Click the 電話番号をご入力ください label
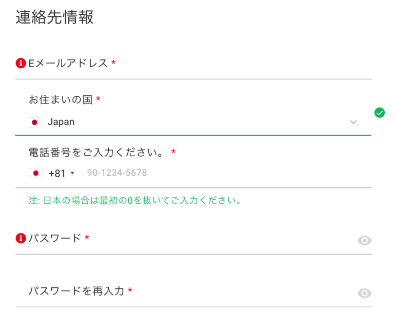The width and height of the screenshot is (394, 317). [x=98, y=152]
